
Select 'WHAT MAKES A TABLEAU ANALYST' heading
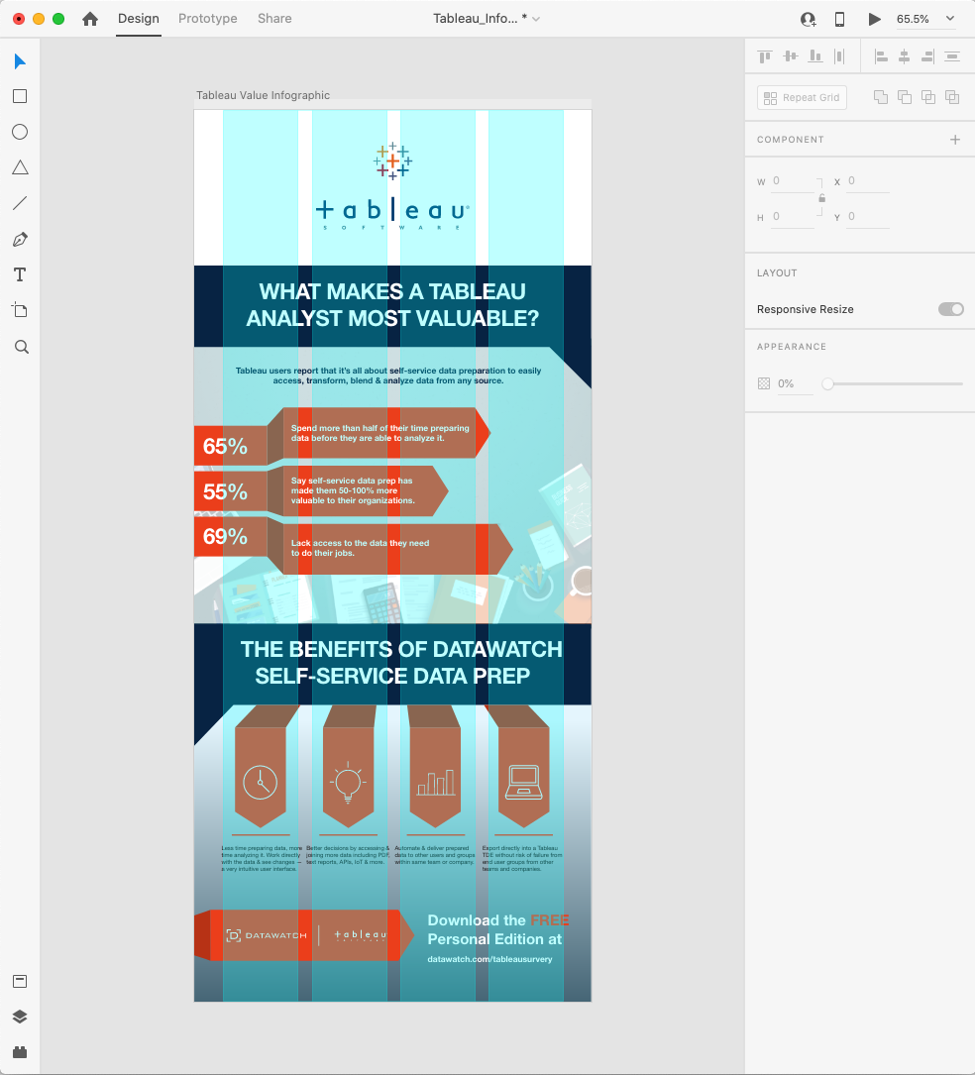pyautogui.click(x=392, y=305)
